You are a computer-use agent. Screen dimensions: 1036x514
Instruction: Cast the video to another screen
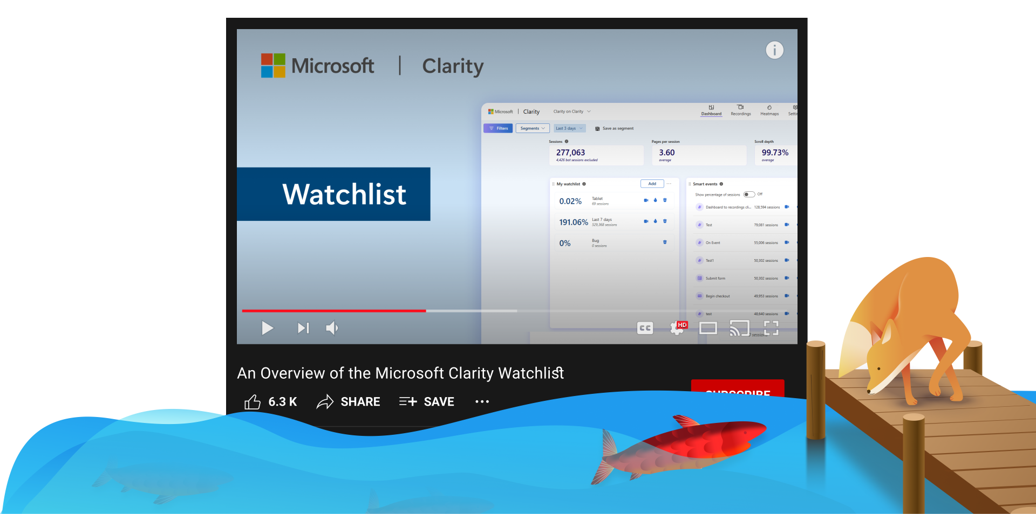tap(740, 328)
